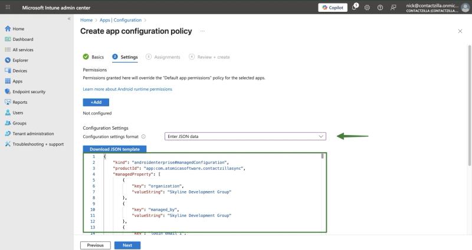Click line number 1 in JSON editor
The width and height of the screenshot is (472, 250).
tap(94, 156)
